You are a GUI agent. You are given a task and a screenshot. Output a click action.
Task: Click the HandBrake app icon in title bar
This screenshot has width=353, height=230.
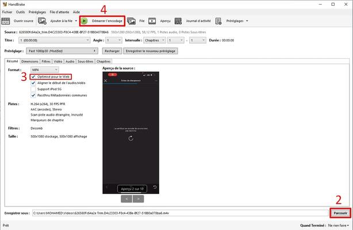click(x=5, y=4)
